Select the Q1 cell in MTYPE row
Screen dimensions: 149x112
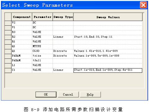pyautogui.click(x=22, y=46)
